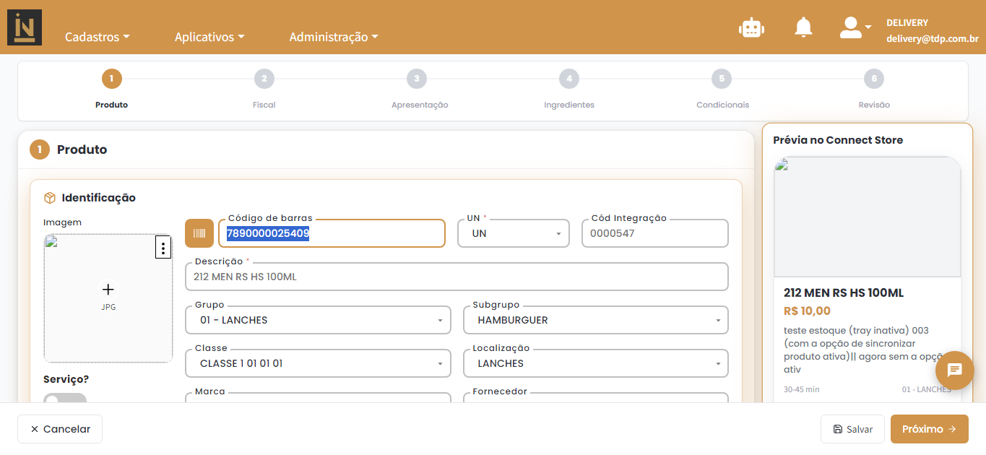Click the Cancelar button
Screen dimensions: 986x455
[60, 429]
